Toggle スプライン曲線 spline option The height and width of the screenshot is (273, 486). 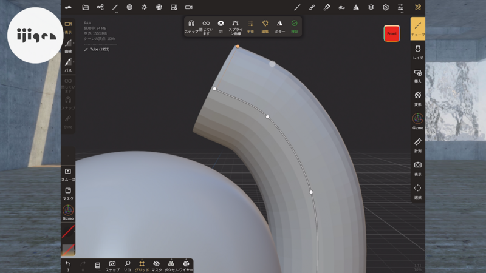[236, 27]
